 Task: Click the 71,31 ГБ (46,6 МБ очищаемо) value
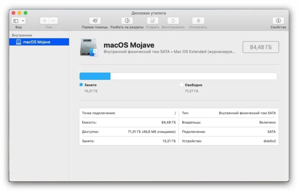[x=152, y=132]
